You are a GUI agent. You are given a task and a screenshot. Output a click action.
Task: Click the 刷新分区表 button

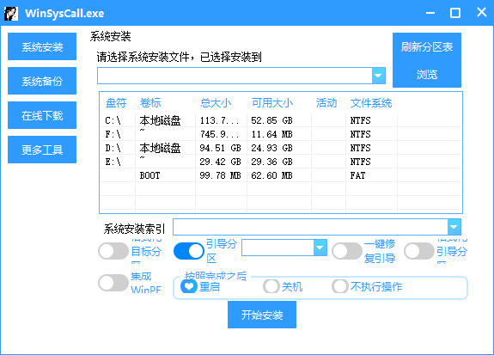click(x=427, y=46)
